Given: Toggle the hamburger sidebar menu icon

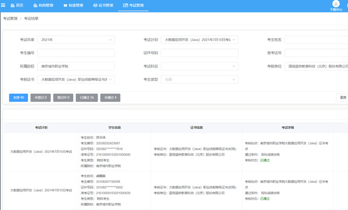Looking at the screenshot, I should [3, 5].
